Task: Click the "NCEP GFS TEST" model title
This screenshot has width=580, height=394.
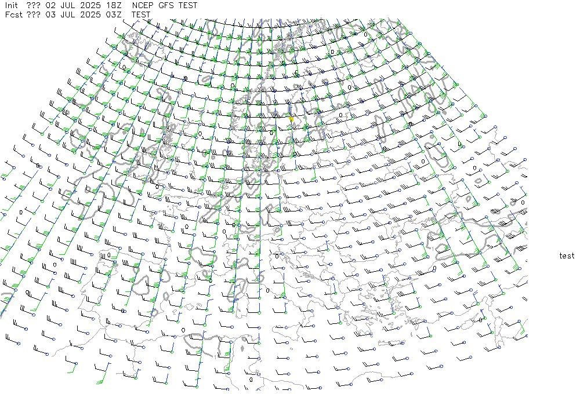Action: [165, 6]
